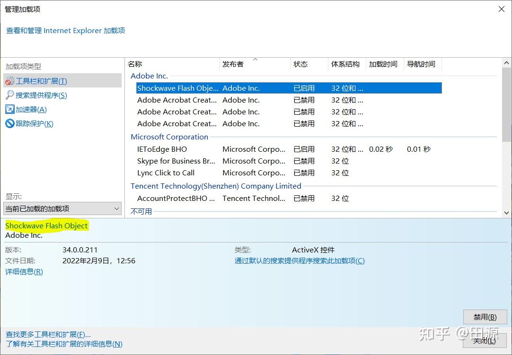
Task: Close the 管理加载项 dialog window
Action: point(502,9)
